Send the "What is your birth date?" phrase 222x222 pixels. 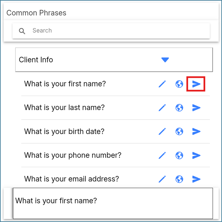(196, 131)
